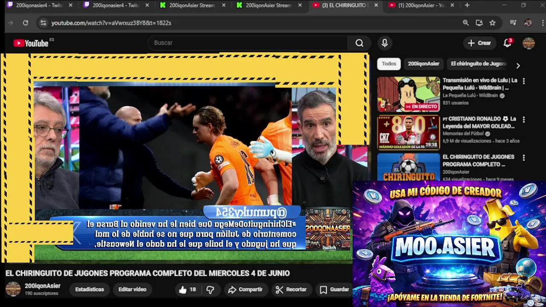
Task: Open the media control icon in the browser toolbar
Action: [x=513, y=23]
